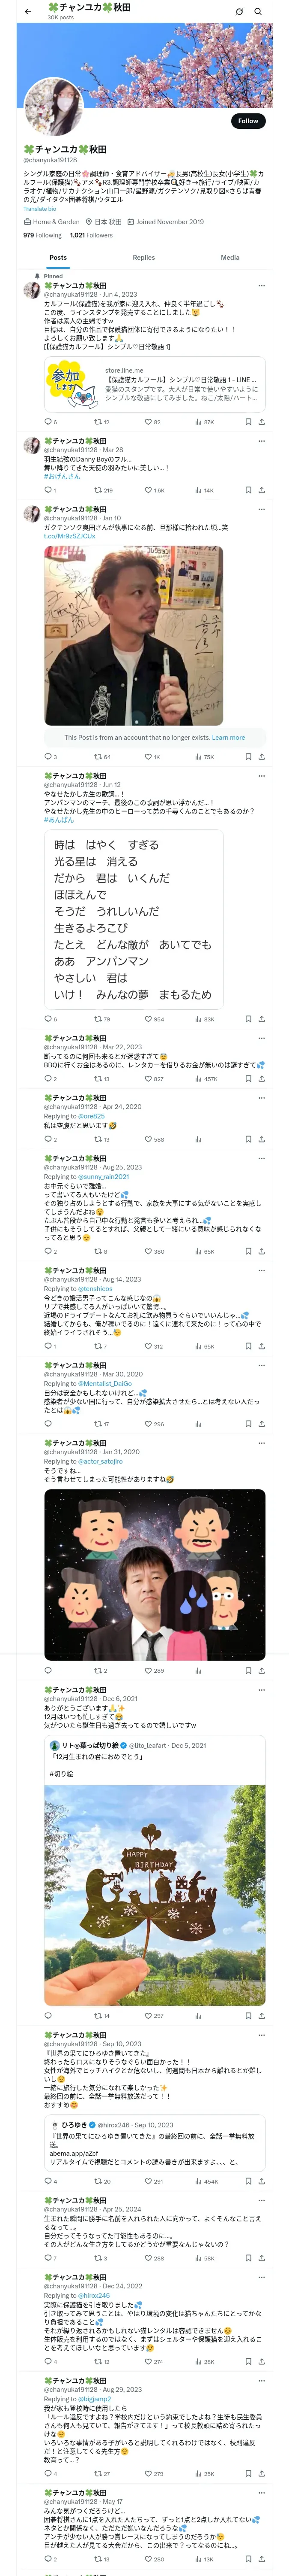Switch to the Replies tab

[x=143, y=257]
